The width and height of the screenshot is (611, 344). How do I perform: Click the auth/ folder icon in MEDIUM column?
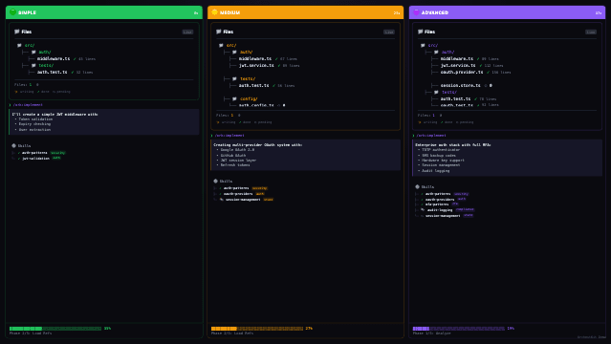(234, 52)
